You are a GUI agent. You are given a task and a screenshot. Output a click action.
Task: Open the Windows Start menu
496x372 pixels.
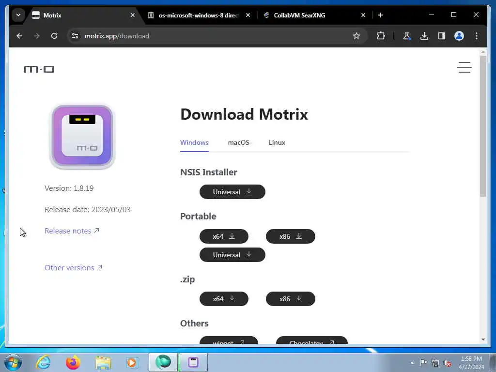pos(13,362)
